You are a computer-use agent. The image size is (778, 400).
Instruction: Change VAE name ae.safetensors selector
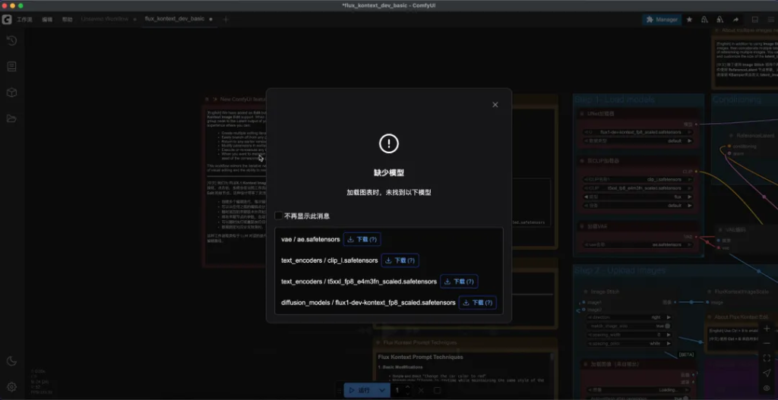(638, 244)
